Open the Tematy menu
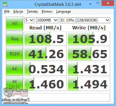 32,11
